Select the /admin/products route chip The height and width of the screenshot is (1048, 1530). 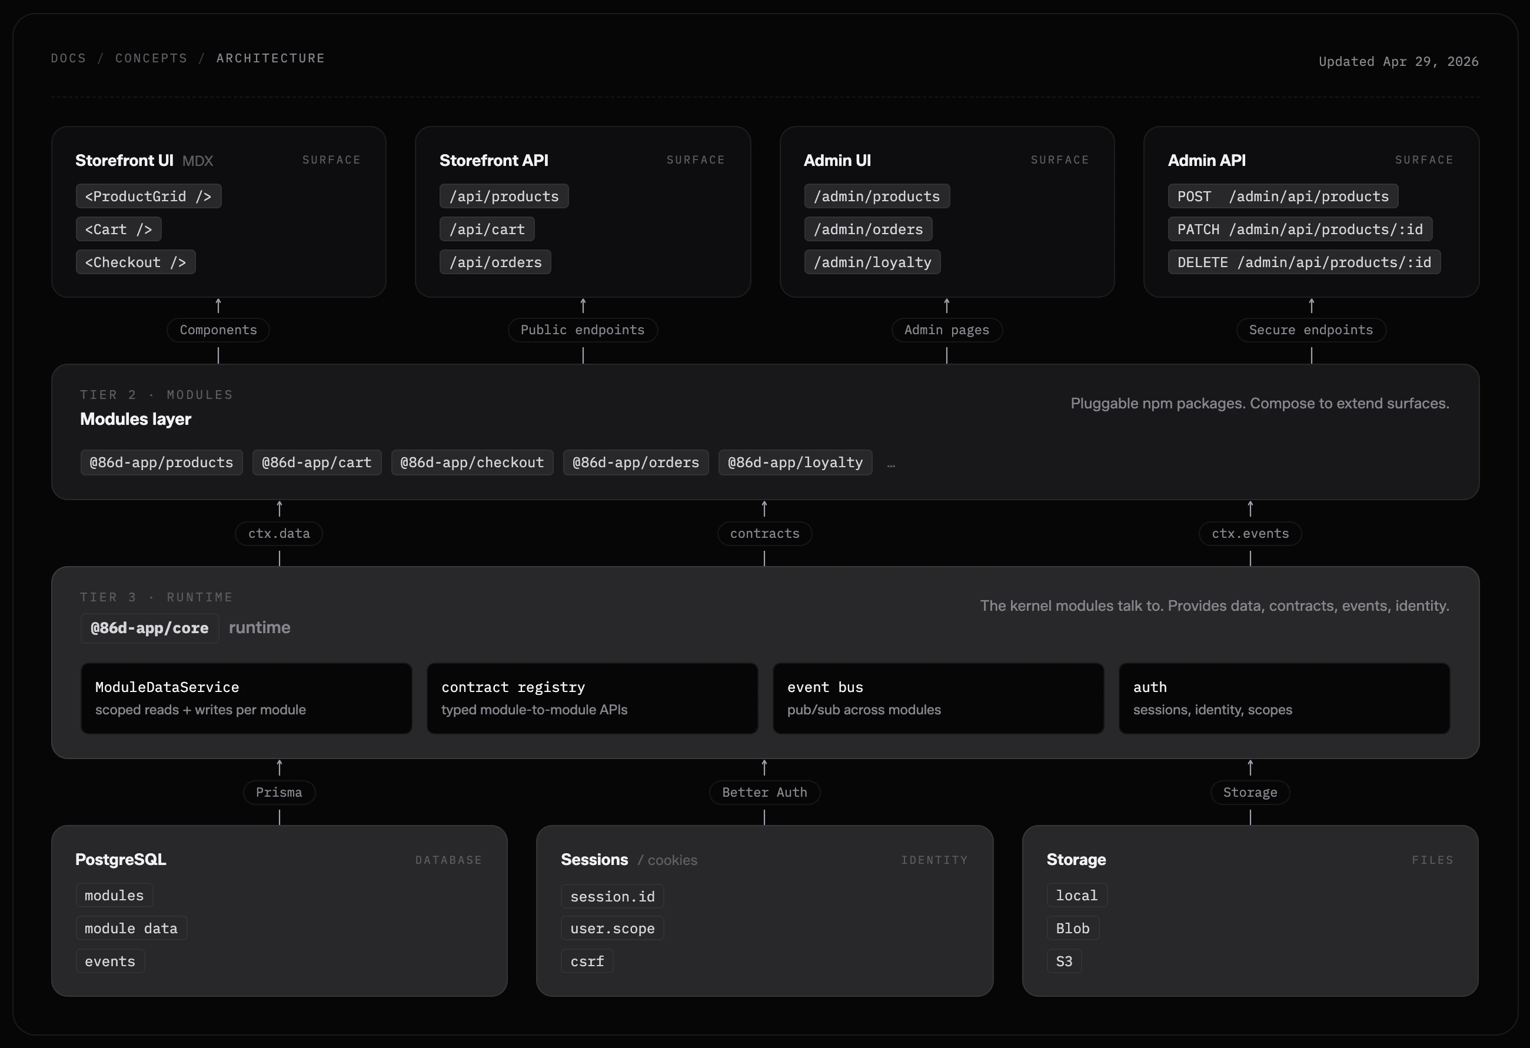tap(876, 196)
